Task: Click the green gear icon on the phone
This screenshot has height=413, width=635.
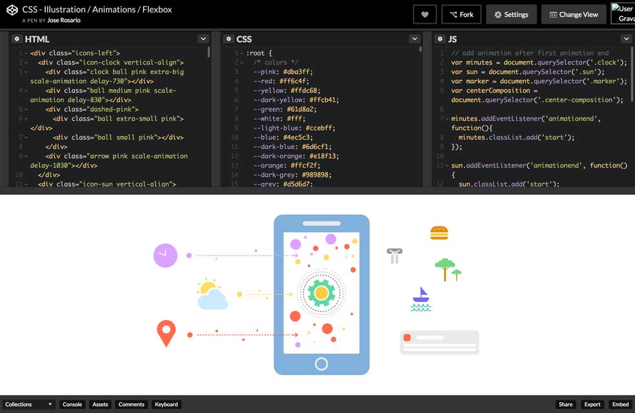Action: (x=321, y=293)
